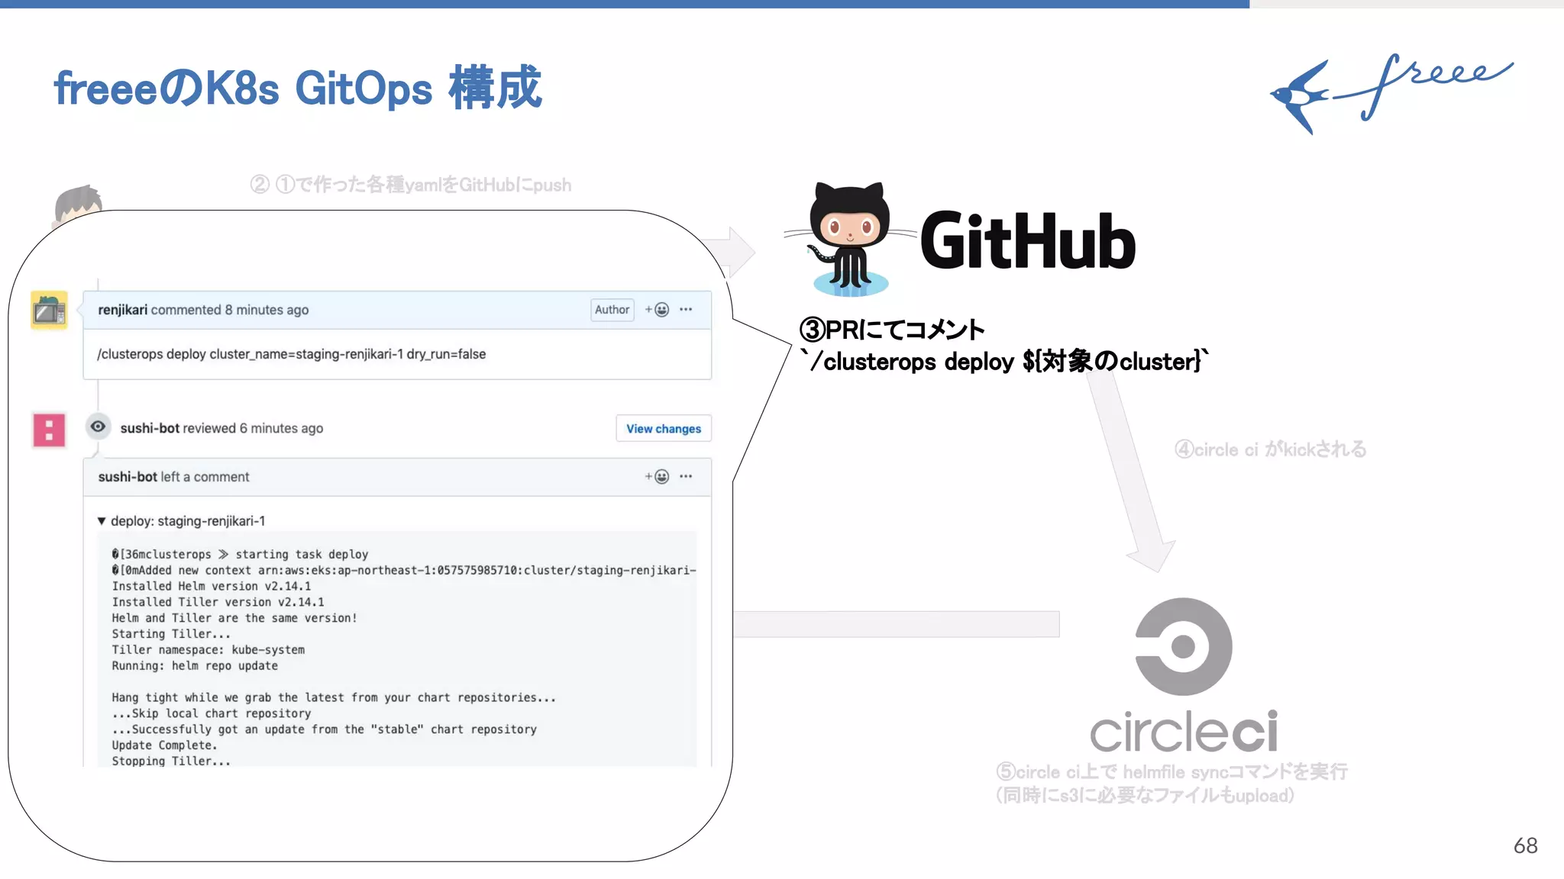Click the 'Added new context arn:aws:eks' line
This screenshot has width=1564, height=879.
point(404,570)
